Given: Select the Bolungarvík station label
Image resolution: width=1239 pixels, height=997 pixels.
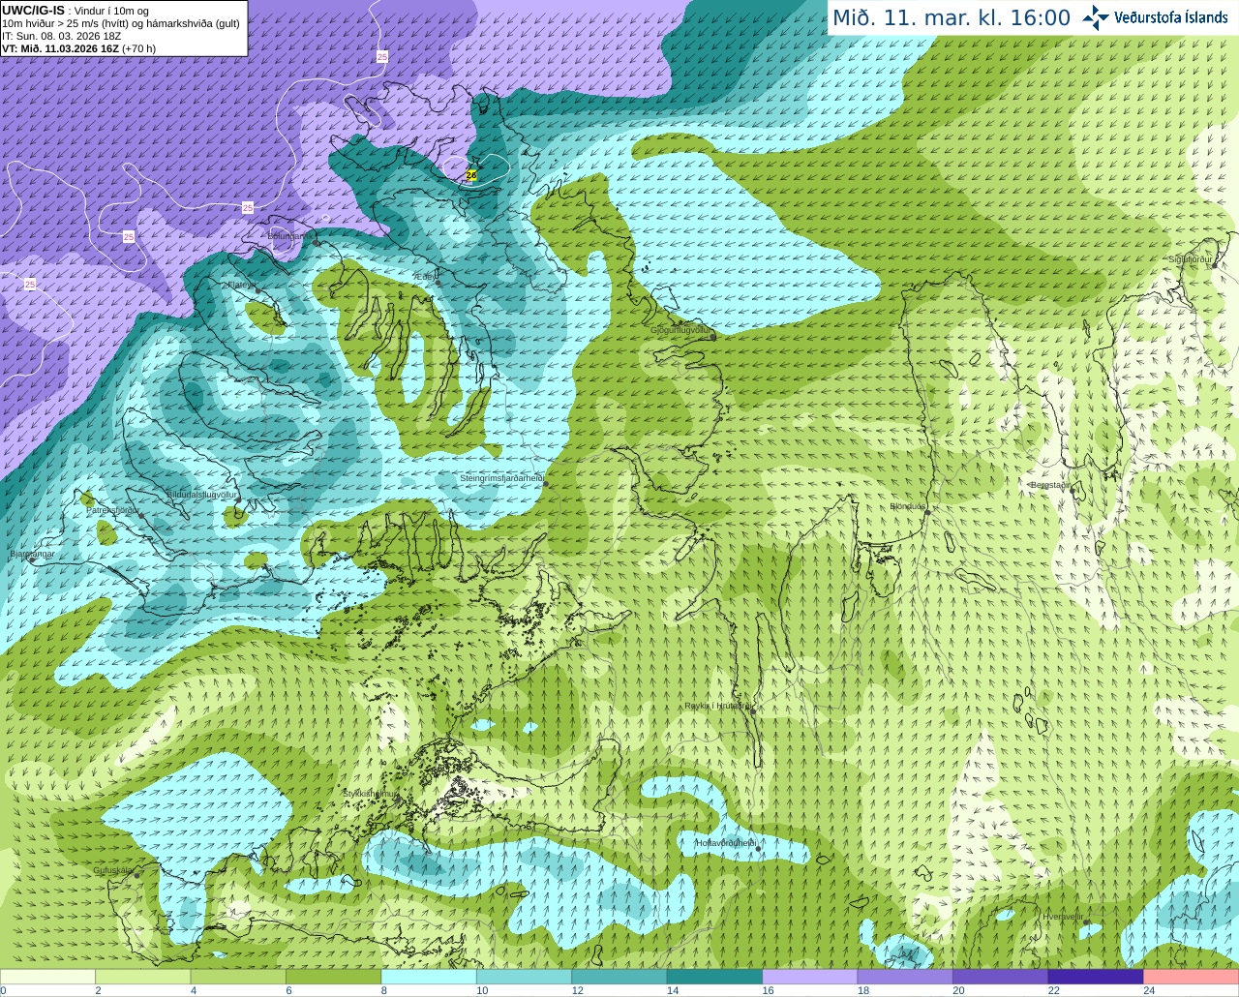Looking at the screenshot, I should pos(289,235).
